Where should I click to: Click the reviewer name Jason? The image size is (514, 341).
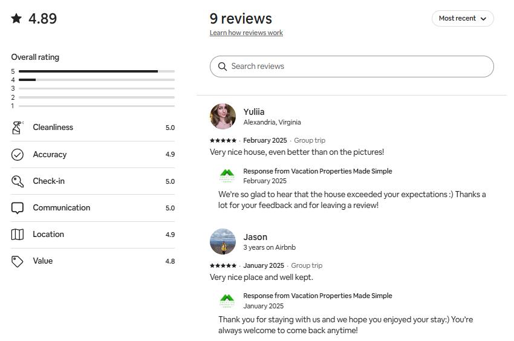pyautogui.click(x=255, y=237)
